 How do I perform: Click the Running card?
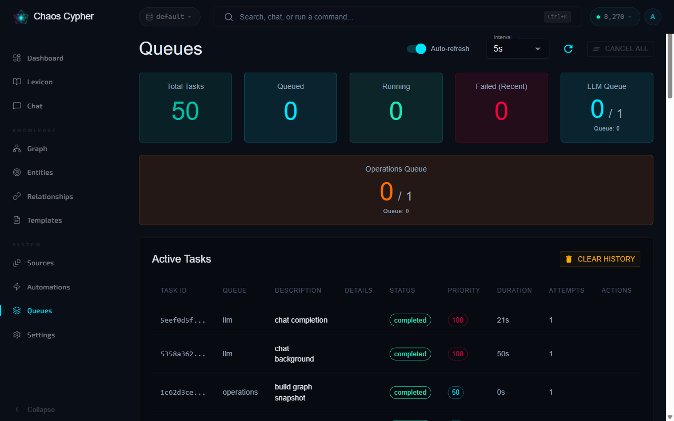tap(396, 107)
